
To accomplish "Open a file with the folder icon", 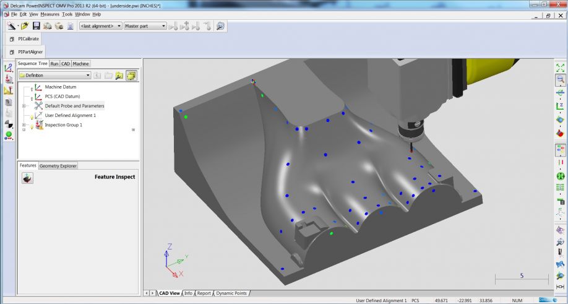I will [x=25, y=26].
